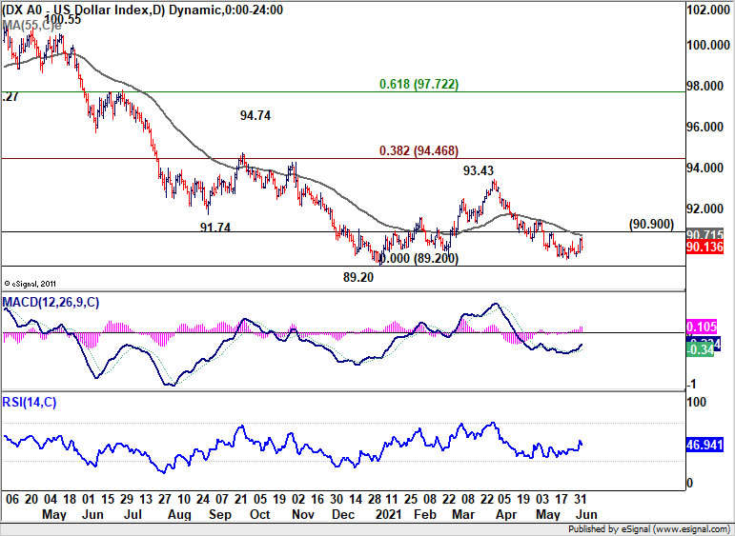Select the MA(55,C) indicator label
Image resolution: width=735 pixels, height=536 pixels.
tap(31, 27)
